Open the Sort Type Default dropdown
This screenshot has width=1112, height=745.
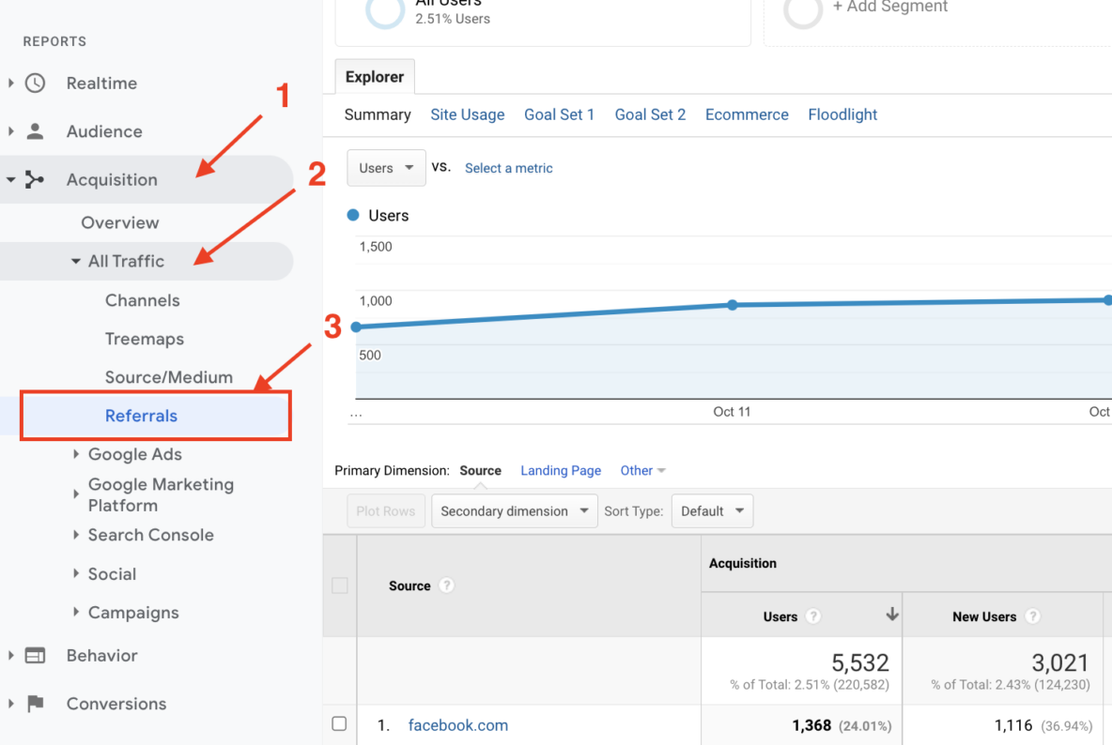pos(712,510)
